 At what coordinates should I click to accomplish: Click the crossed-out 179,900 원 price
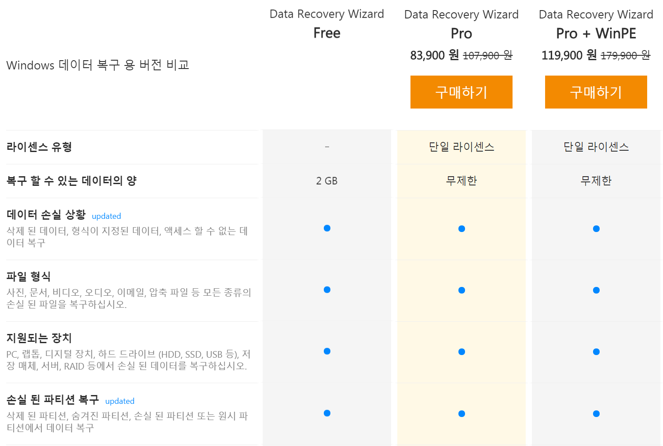pyautogui.click(x=625, y=56)
